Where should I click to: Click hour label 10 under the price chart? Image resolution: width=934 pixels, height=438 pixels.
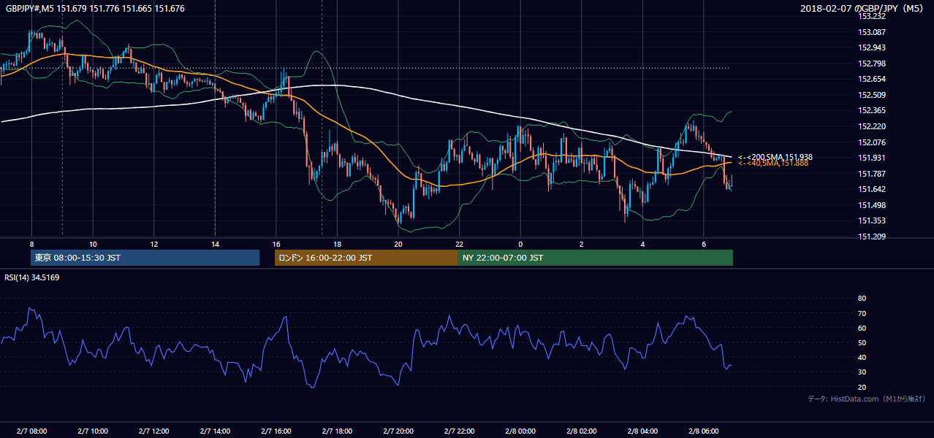tap(93, 244)
